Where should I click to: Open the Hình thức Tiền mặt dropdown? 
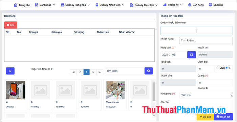(x=206, y=95)
